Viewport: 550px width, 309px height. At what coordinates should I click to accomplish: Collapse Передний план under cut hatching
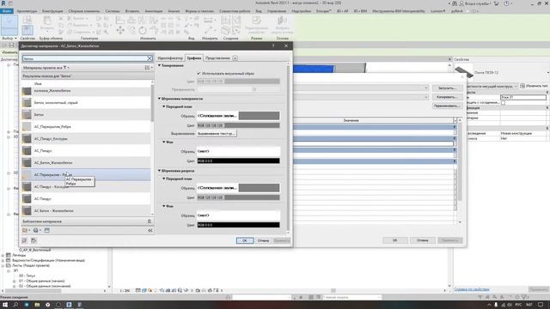[164, 179]
